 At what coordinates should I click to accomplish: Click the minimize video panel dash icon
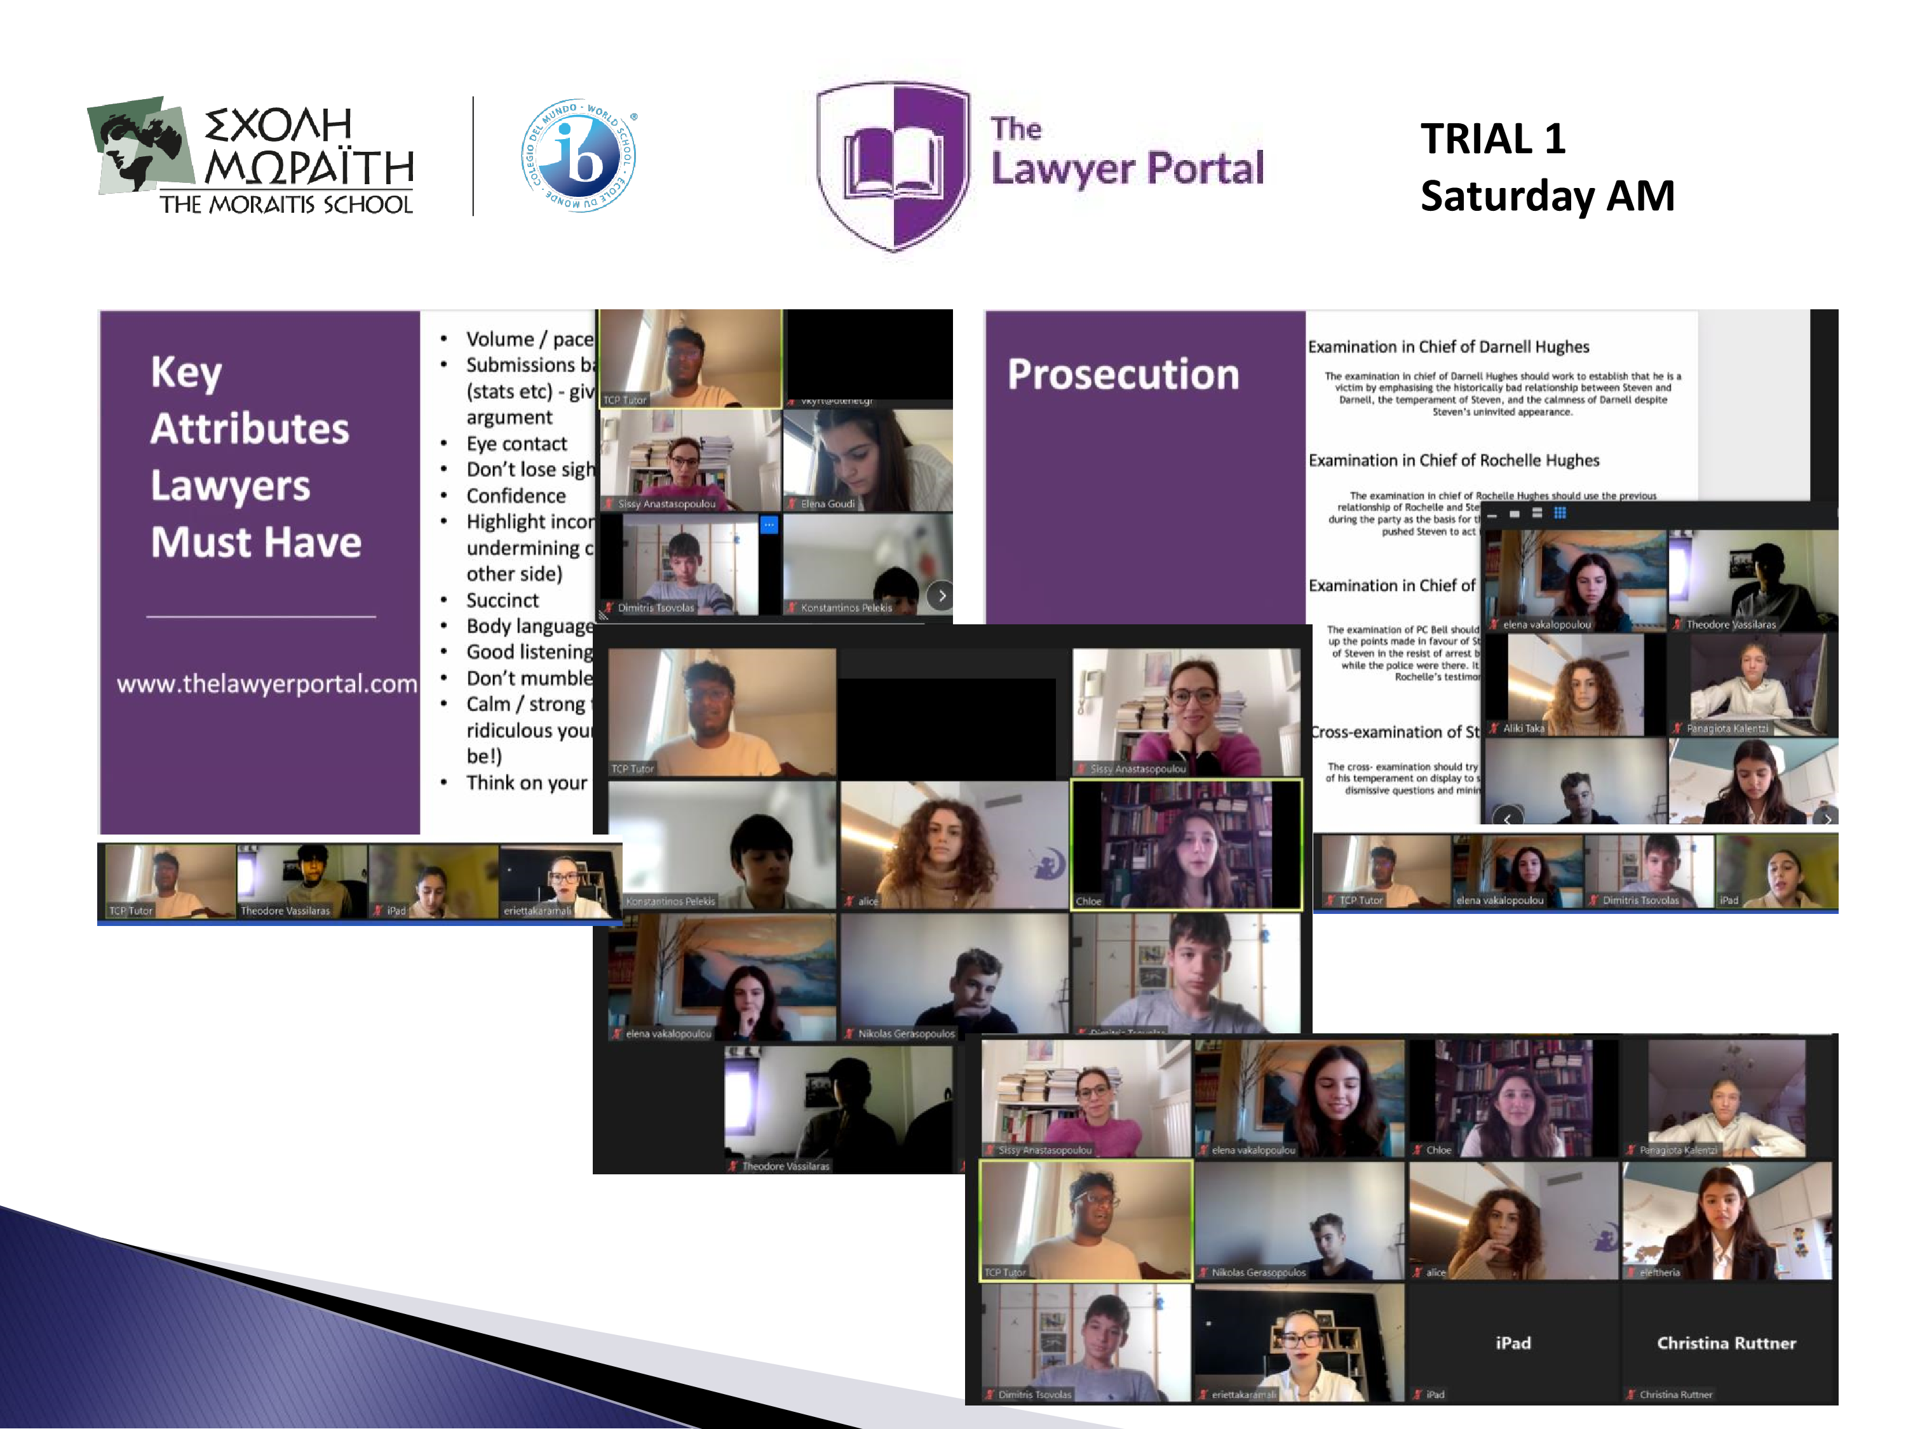[x=1493, y=514]
